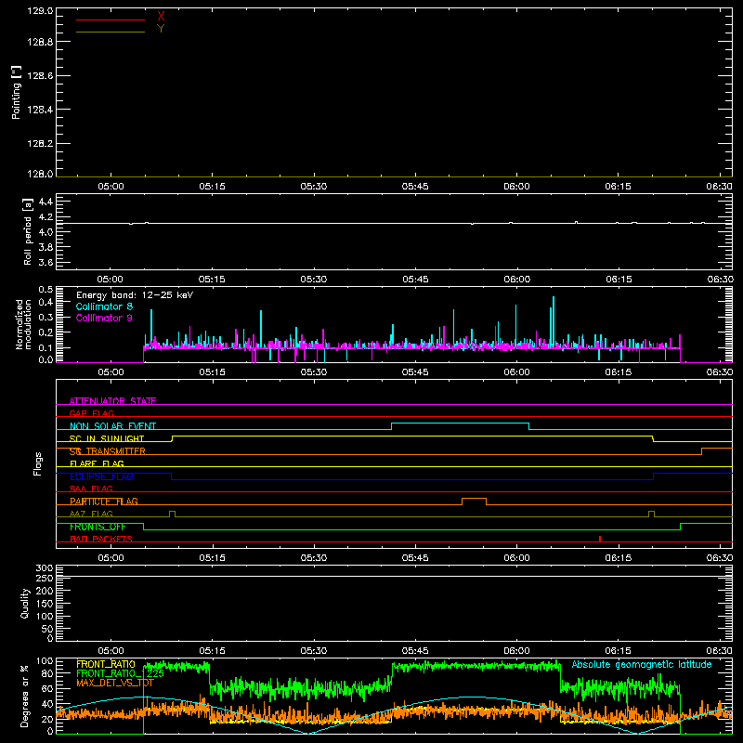The height and width of the screenshot is (743, 743).
Task: Click the red BAD_PACKETS spike marker
Action: coord(600,539)
